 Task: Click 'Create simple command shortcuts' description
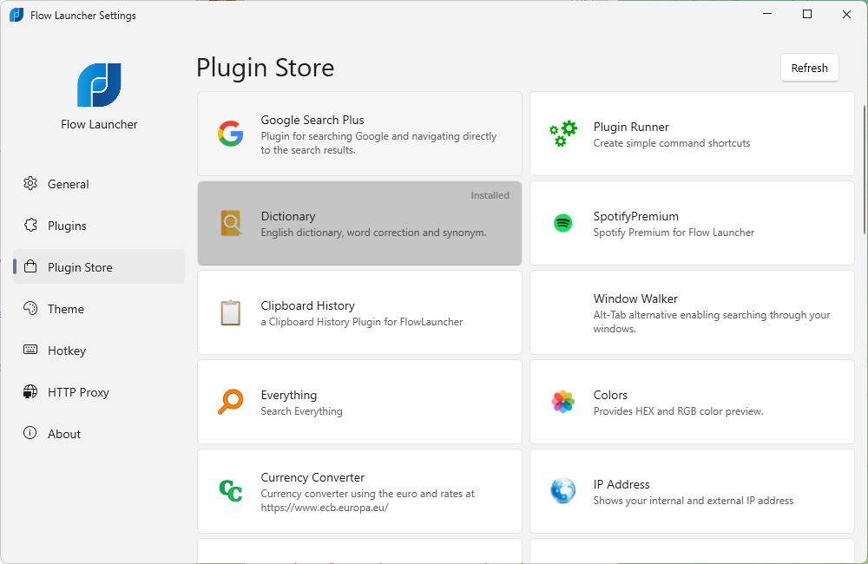pos(672,143)
